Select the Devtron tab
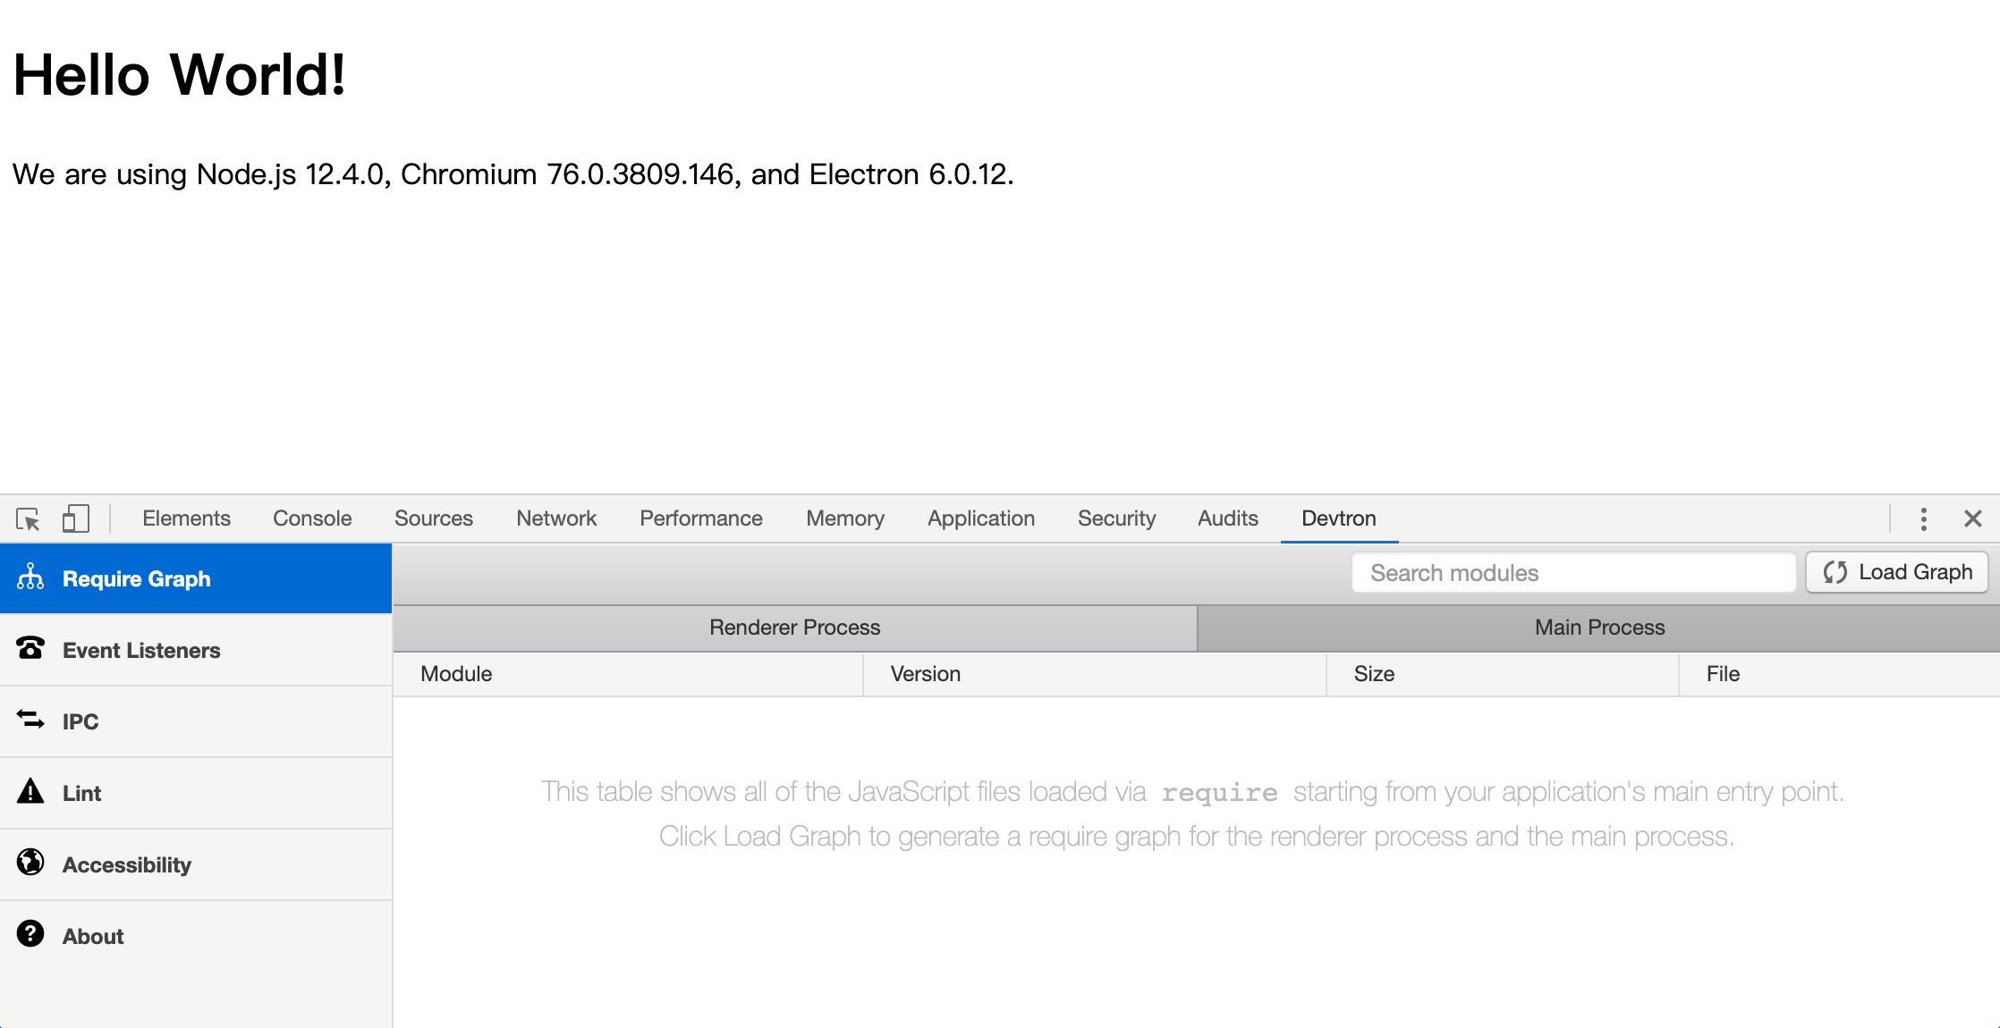This screenshot has width=2000, height=1028. point(1338,518)
